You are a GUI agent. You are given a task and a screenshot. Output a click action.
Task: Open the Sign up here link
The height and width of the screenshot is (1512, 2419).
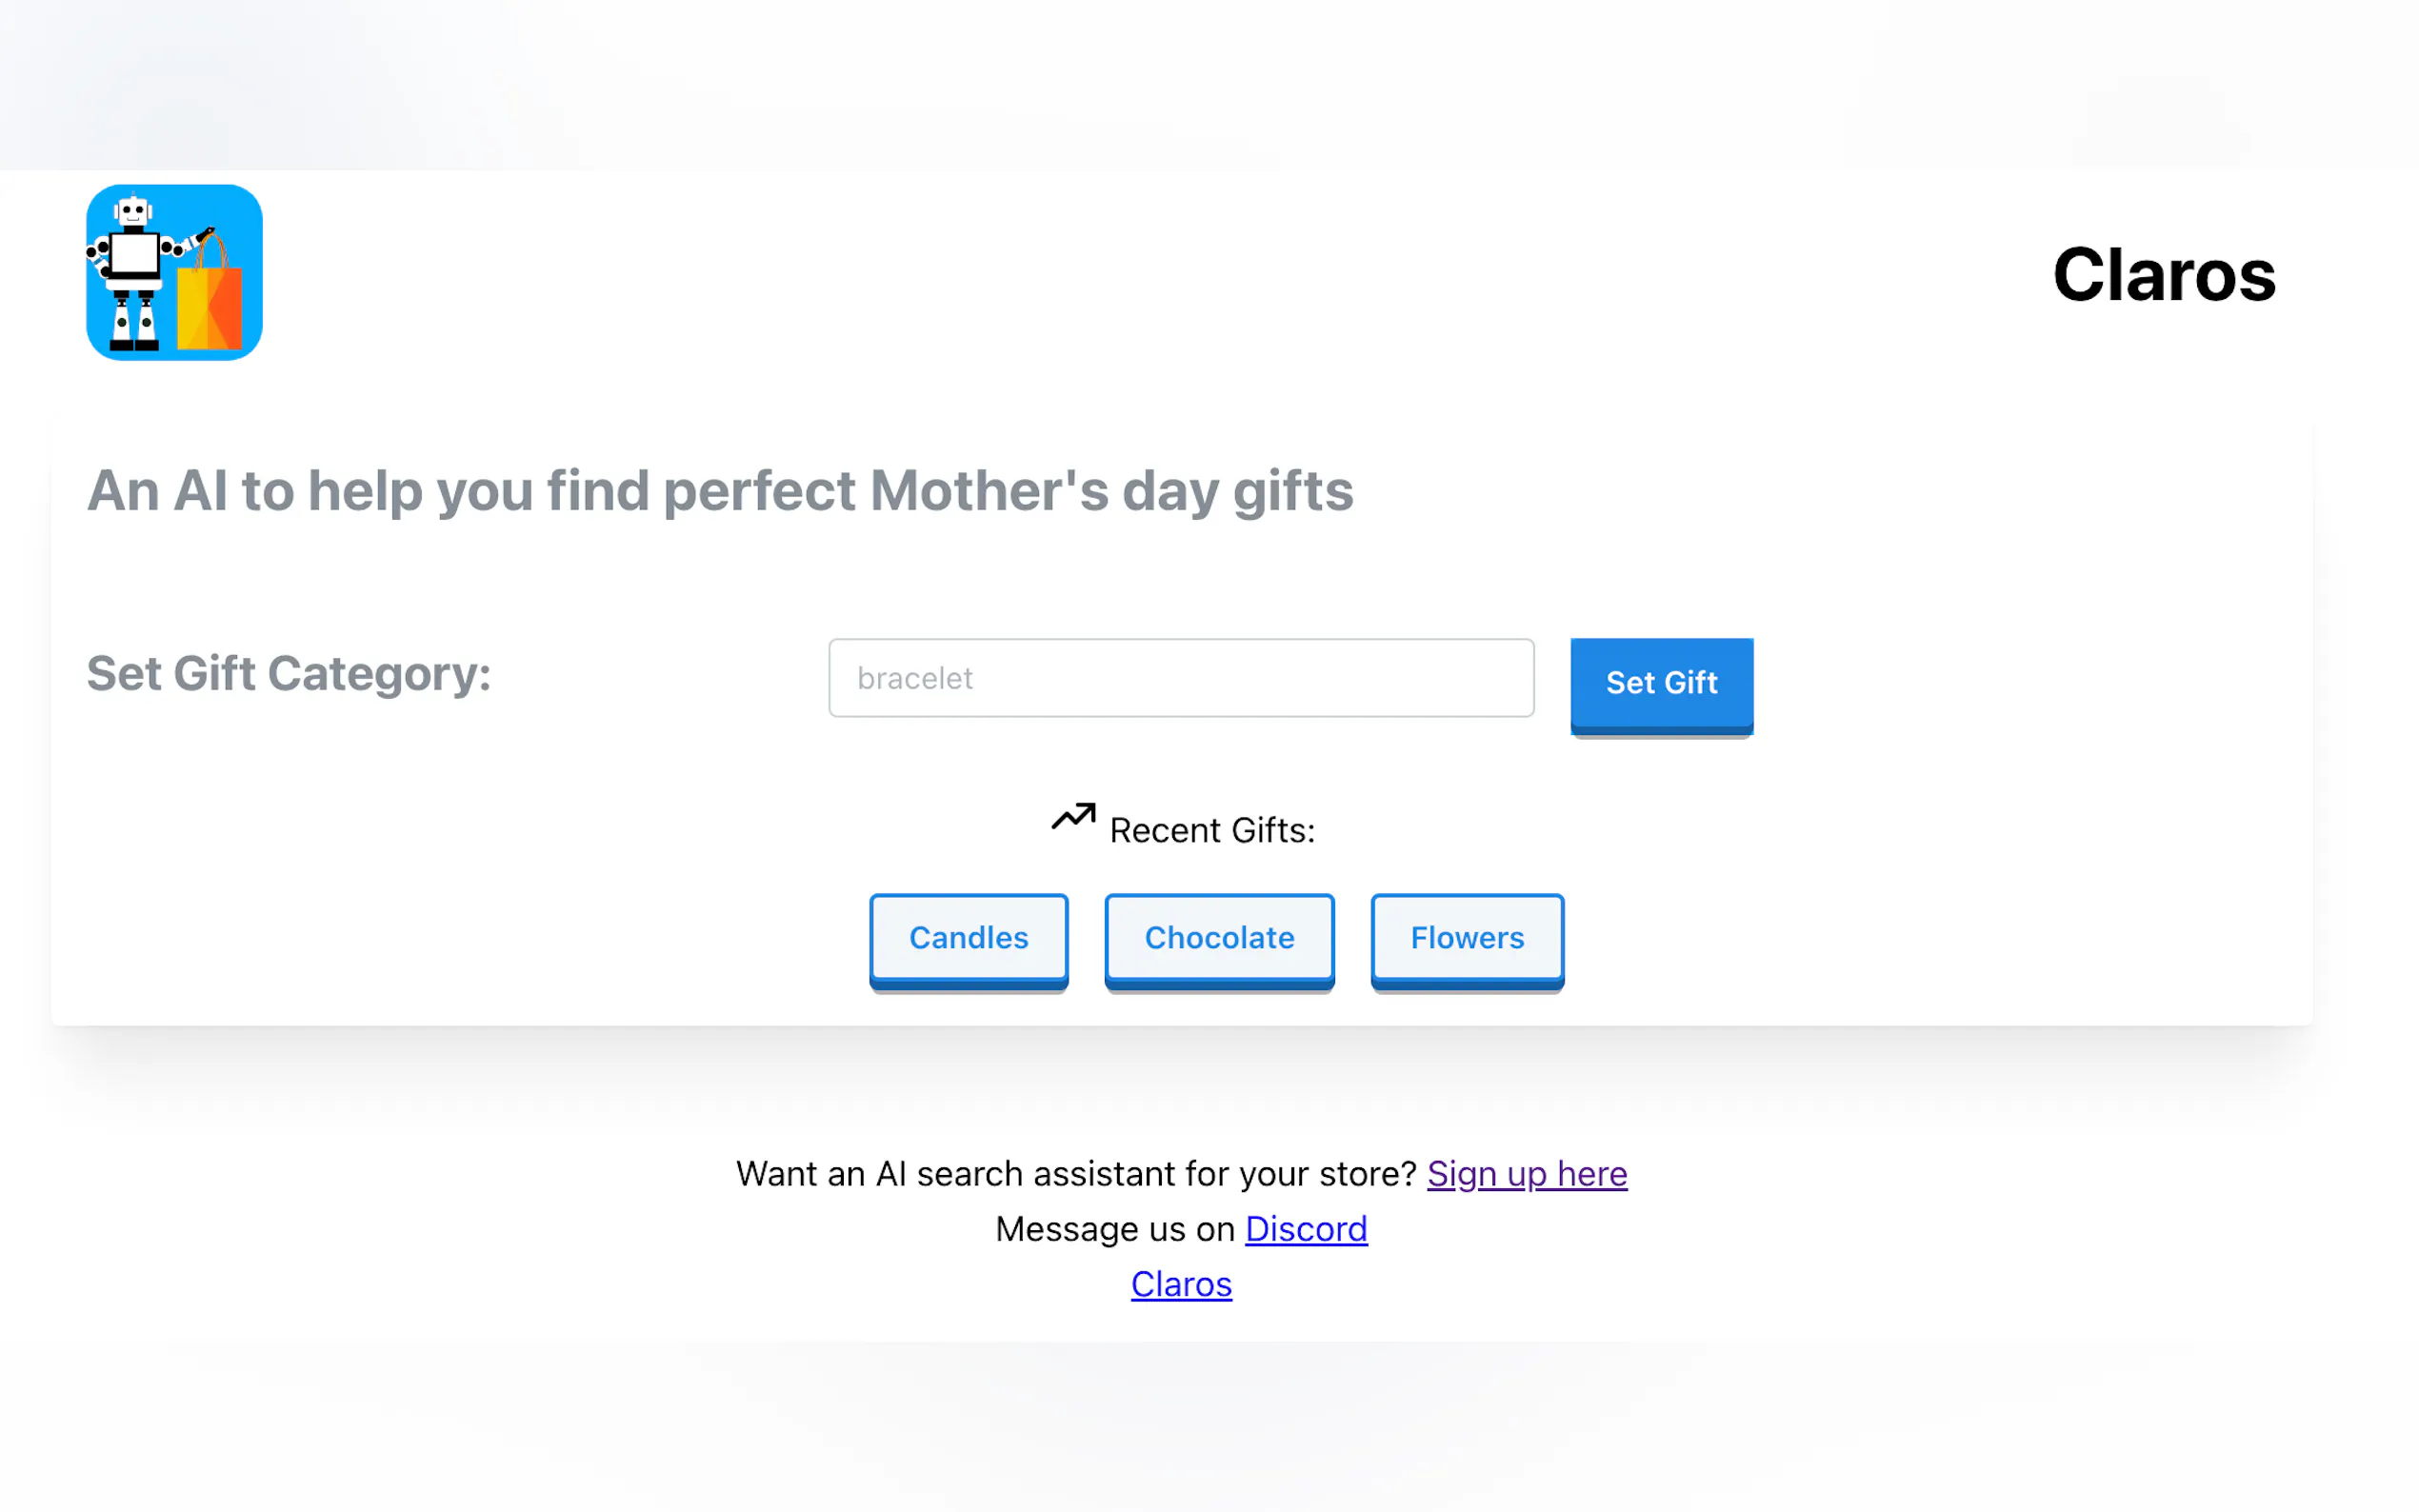pyautogui.click(x=1526, y=1173)
